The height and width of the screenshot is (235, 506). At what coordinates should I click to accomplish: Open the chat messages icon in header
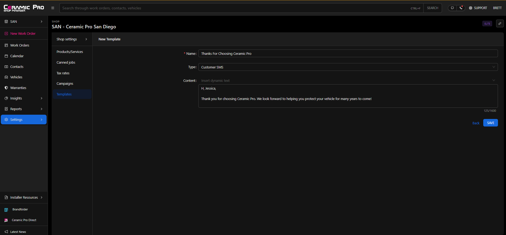tap(452, 8)
